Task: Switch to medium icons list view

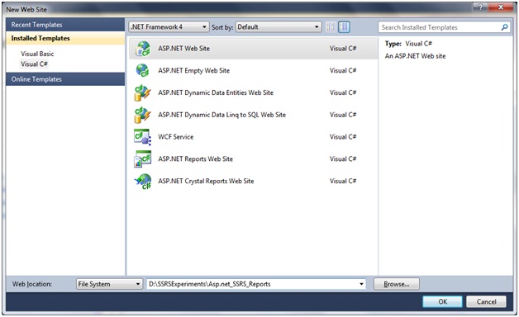Action: tap(344, 26)
